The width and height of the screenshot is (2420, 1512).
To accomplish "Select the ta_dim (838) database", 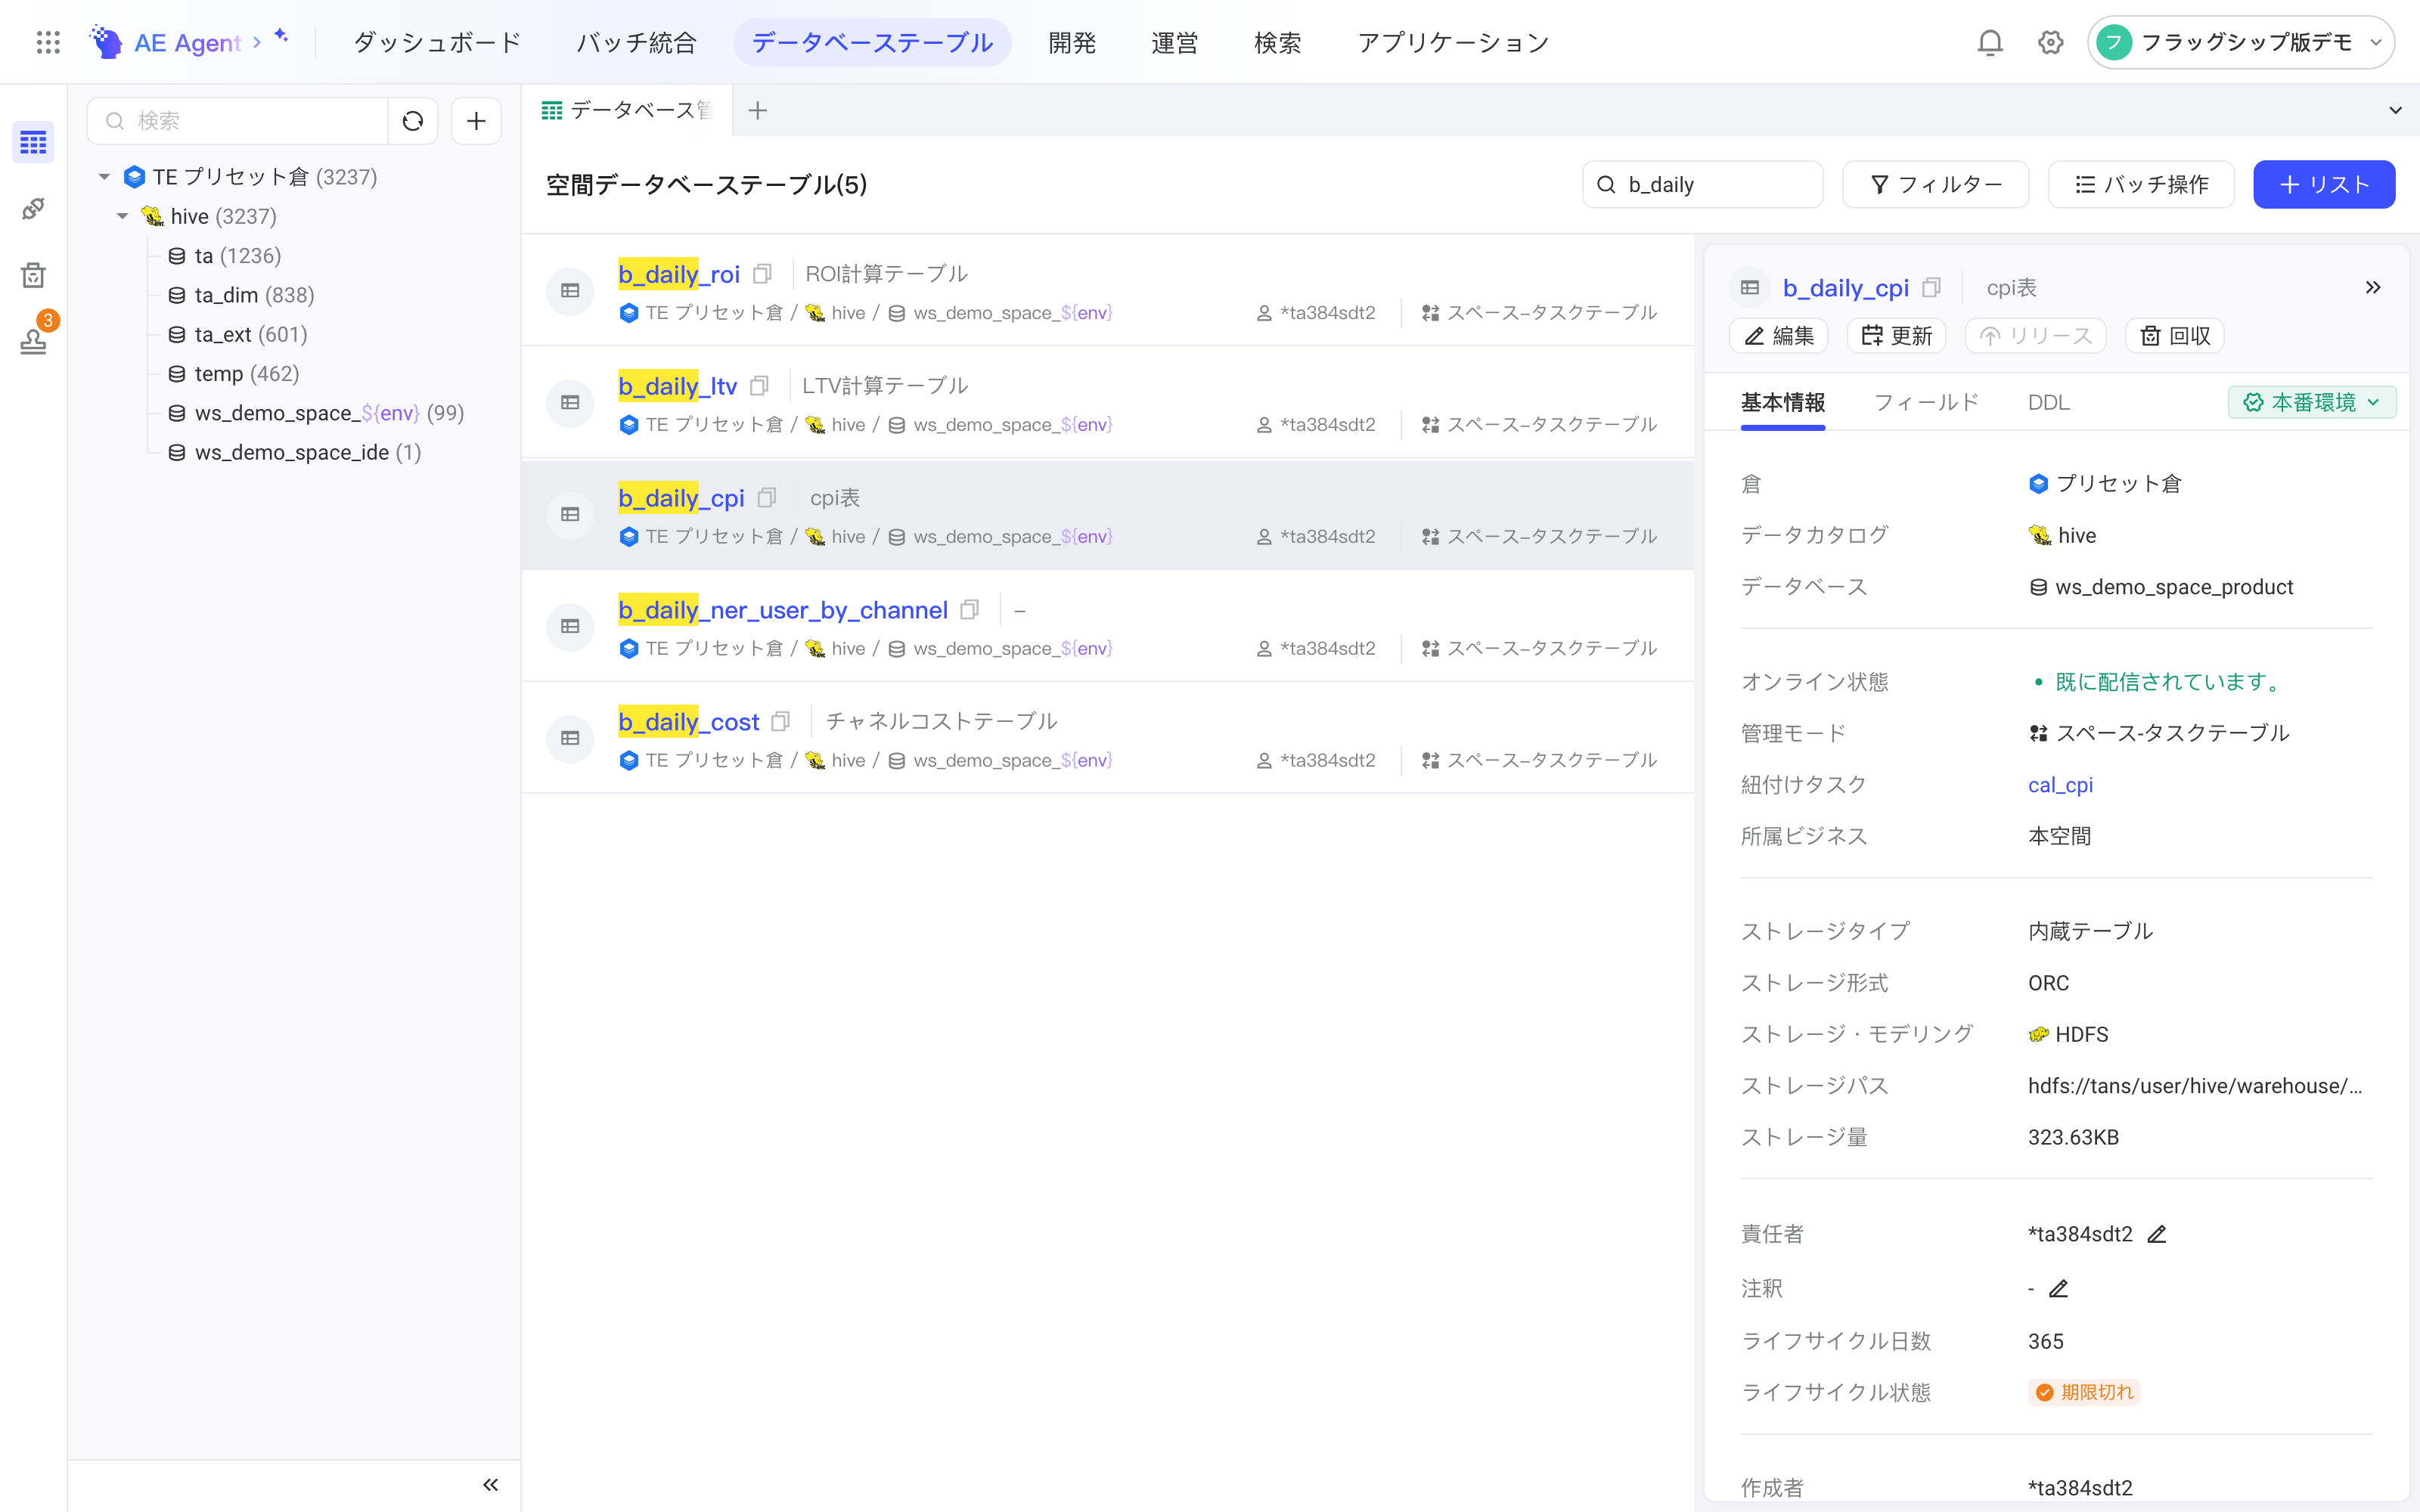I will 241,295.
